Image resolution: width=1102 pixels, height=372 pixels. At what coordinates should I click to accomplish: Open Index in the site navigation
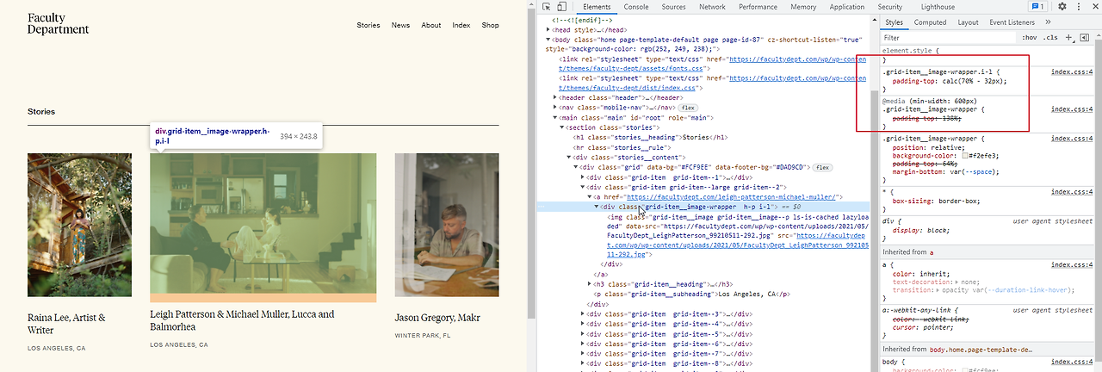tap(461, 25)
